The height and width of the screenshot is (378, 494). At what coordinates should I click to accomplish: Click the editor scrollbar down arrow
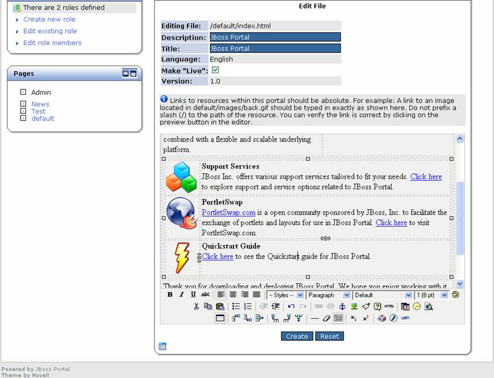[x=460, y=283]
